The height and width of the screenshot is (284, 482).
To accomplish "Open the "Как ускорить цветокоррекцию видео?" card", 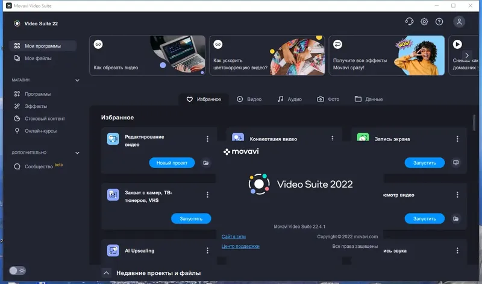I will coord(267,55).
